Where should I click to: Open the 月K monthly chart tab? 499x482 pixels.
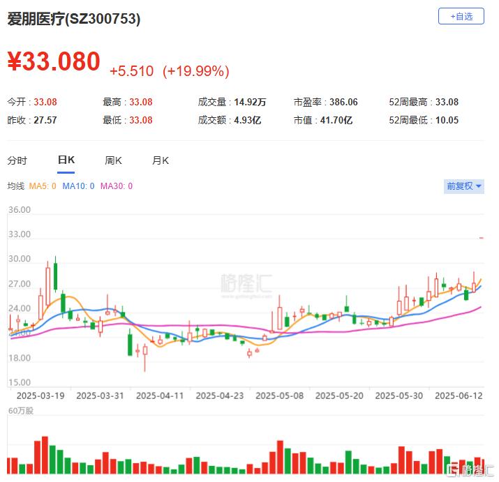pos(161,160)
